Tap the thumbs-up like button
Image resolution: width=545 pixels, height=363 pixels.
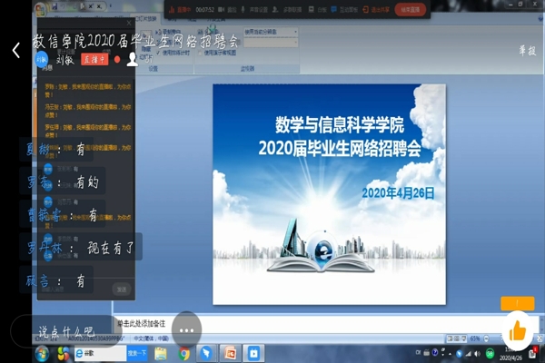coord(517,331)
